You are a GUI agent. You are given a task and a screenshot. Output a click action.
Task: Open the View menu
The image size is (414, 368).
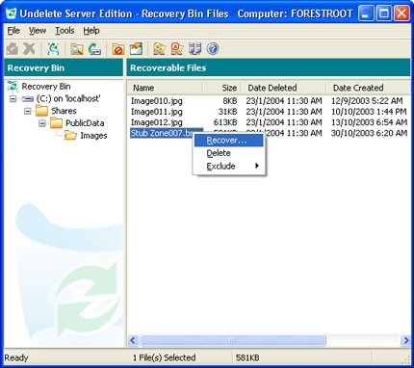coord(38,31)
